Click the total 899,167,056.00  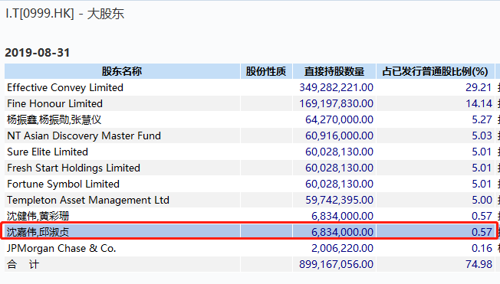(336, 264)
